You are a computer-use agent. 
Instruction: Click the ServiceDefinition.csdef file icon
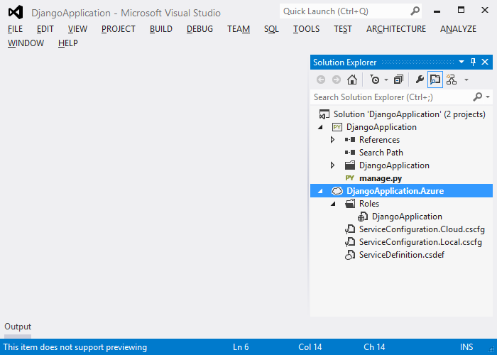tap(350, 255)
